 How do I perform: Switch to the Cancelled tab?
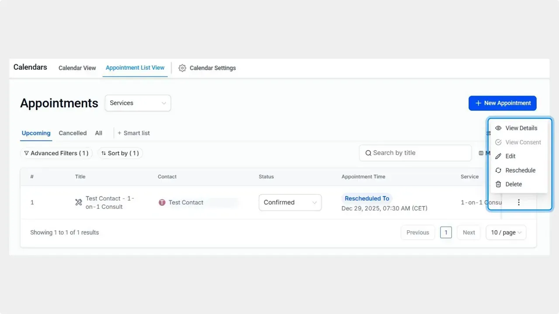pyautogui.click(x=72, y=133)
